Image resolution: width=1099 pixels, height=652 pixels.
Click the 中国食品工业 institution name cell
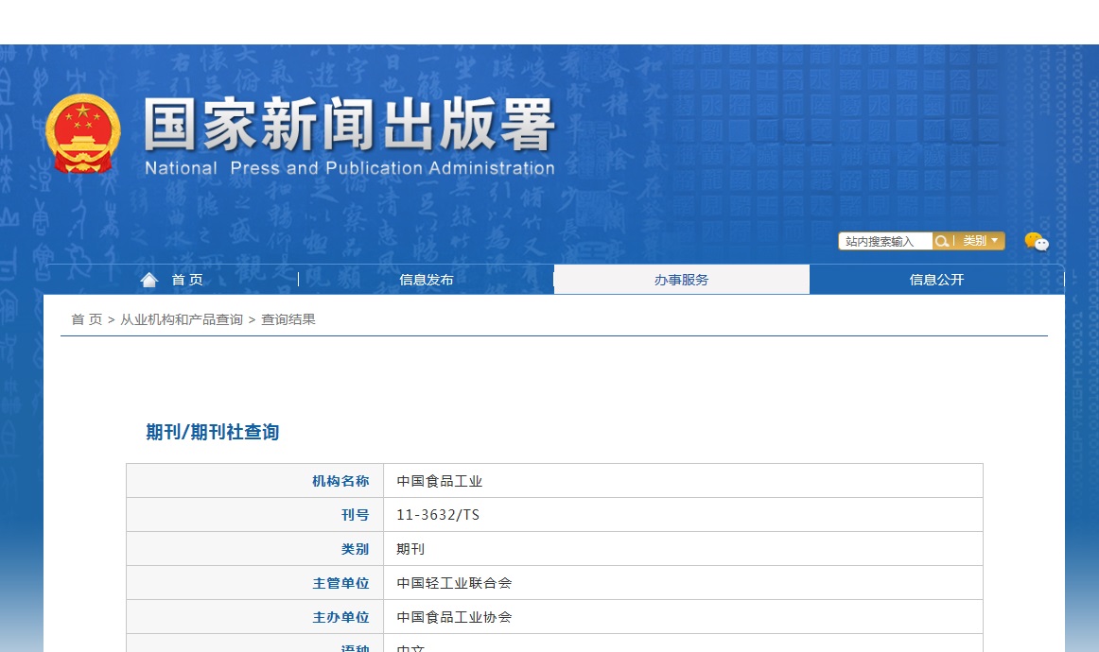439,480
